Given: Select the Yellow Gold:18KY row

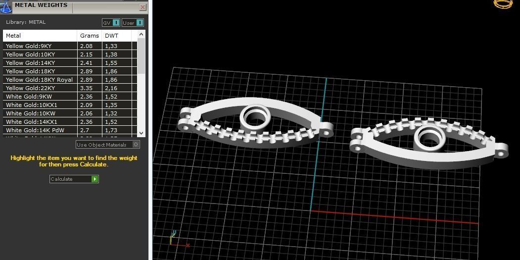Looking at the screenshot, I should tap(70, 71).
